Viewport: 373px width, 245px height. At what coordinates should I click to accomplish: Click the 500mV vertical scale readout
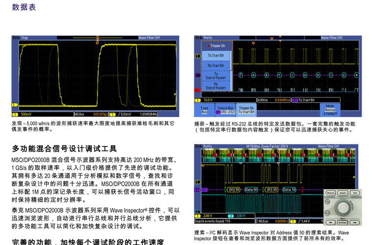(26, 115)
